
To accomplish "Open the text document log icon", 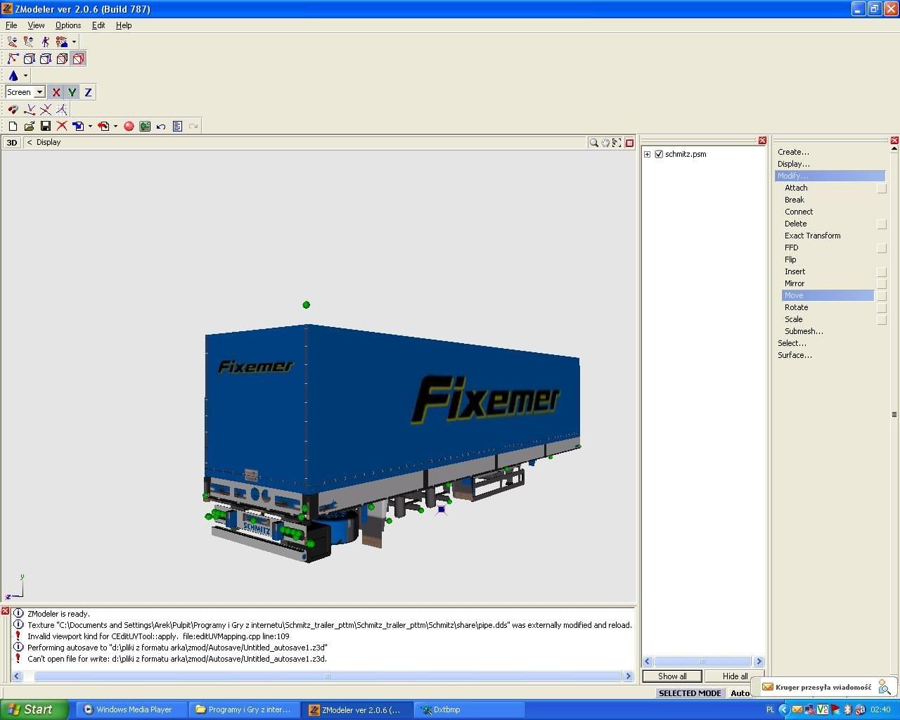I will point(177,127).
